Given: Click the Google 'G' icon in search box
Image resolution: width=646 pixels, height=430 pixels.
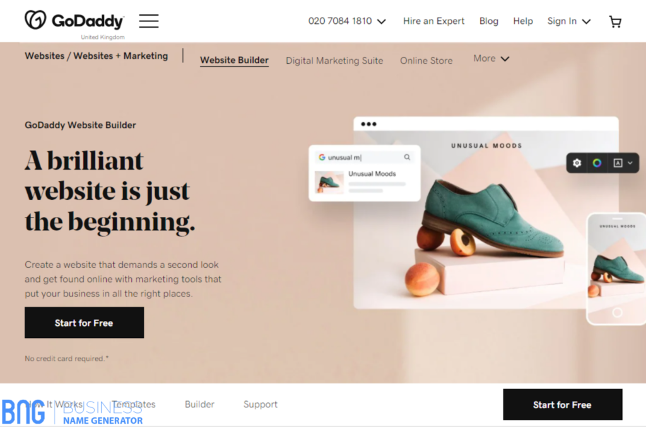Looking at the screenshot, I should tap(322, 158).
